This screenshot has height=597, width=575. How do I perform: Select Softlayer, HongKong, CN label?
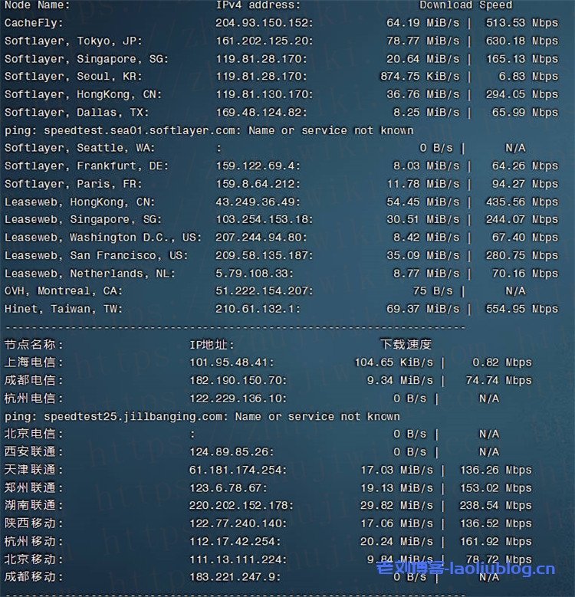point(83,94)
